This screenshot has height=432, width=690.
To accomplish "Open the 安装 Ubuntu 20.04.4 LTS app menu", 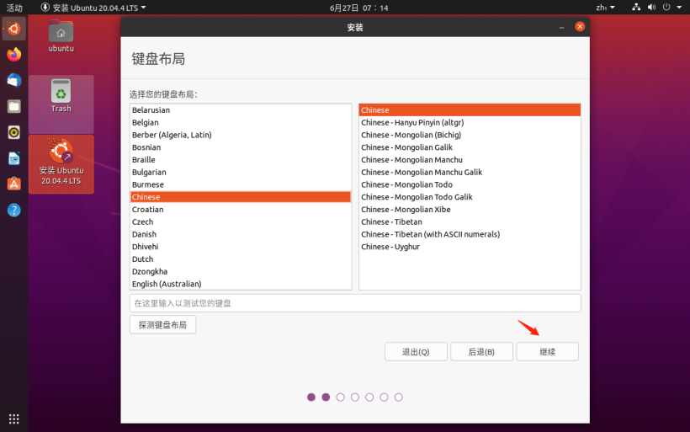I will pos(93,8).
